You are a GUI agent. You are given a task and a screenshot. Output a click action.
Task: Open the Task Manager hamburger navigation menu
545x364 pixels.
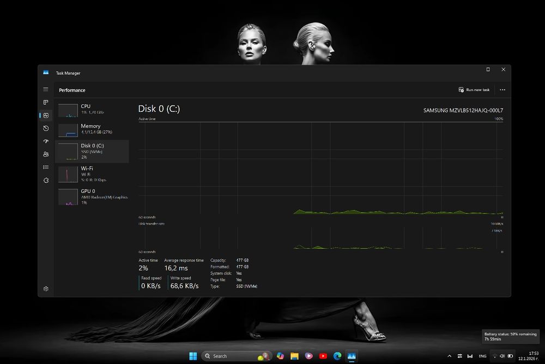[46, 89]
